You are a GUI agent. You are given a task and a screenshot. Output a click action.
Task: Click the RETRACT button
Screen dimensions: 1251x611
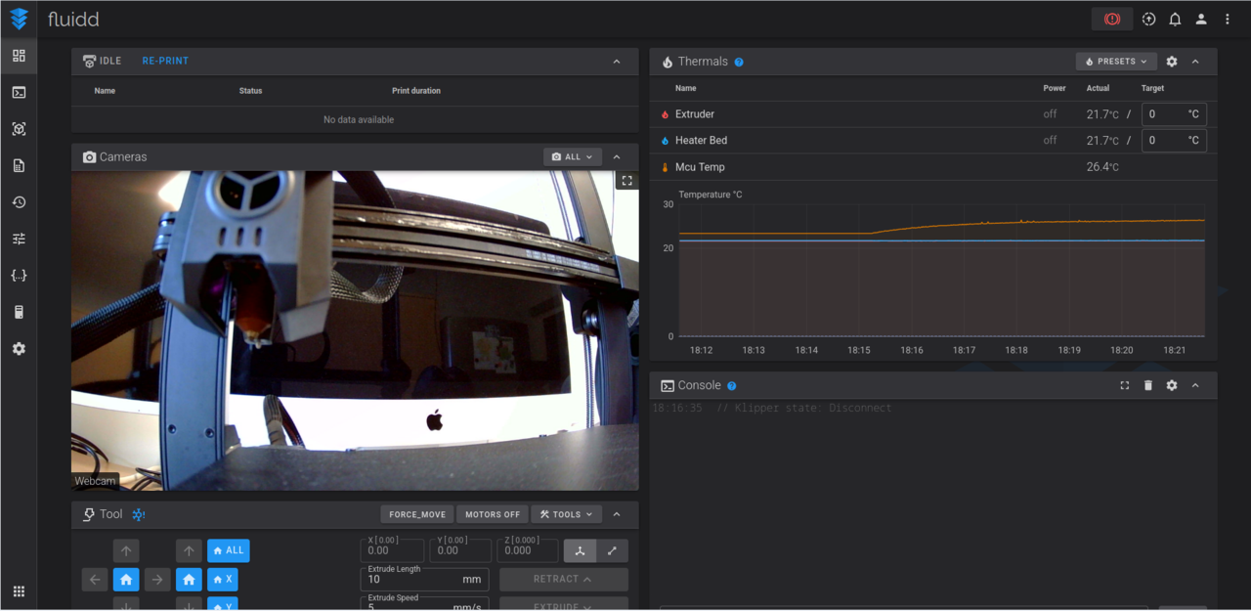pyautogui.click(x=563, y=579)
